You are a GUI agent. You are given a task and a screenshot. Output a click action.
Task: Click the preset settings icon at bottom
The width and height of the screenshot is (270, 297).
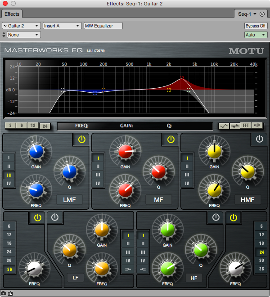coord(10,293)
